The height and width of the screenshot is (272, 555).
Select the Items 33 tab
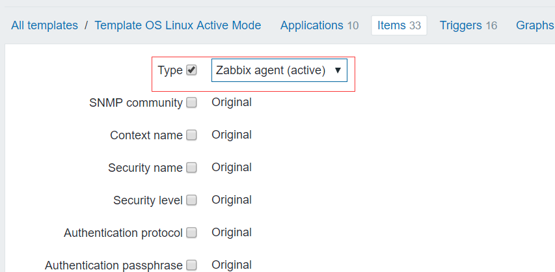click(x=399, y=25)
